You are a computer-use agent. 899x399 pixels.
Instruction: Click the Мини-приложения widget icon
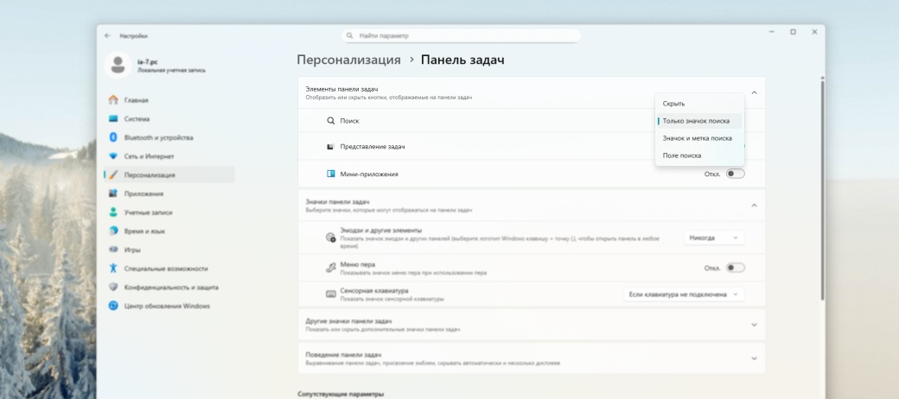(x=331, y=174)
